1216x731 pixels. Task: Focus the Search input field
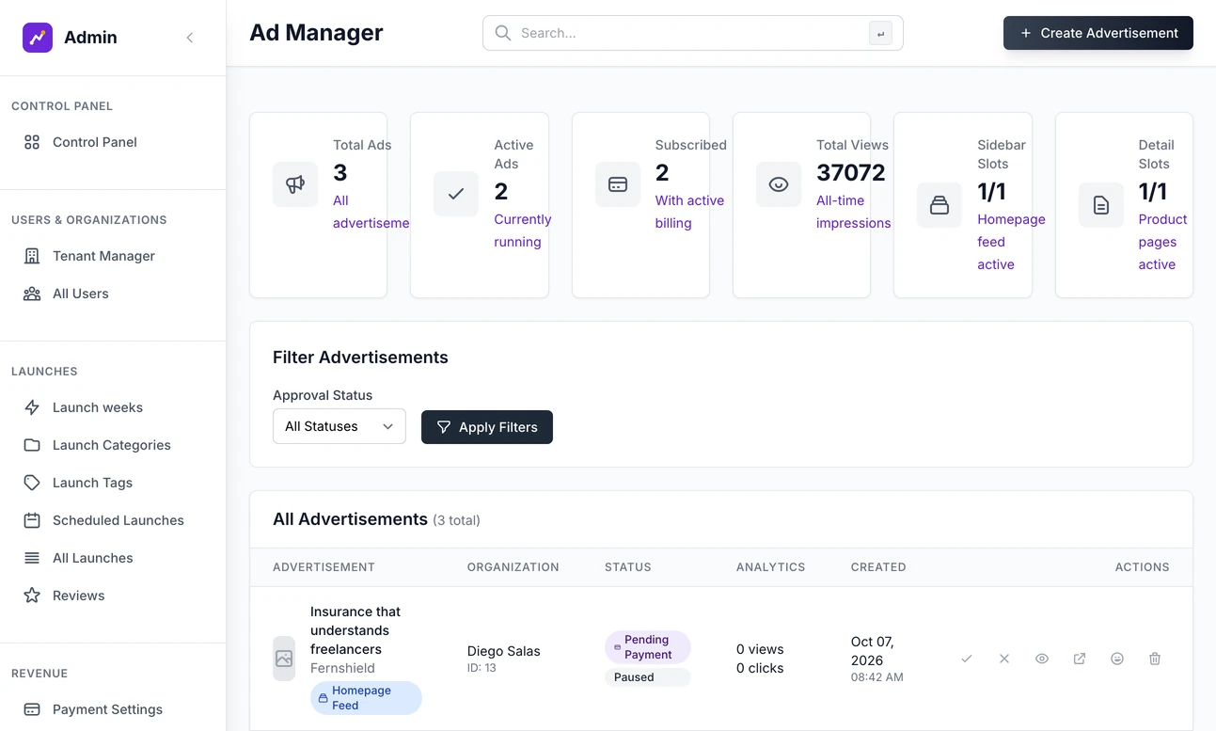coord(692,33)
